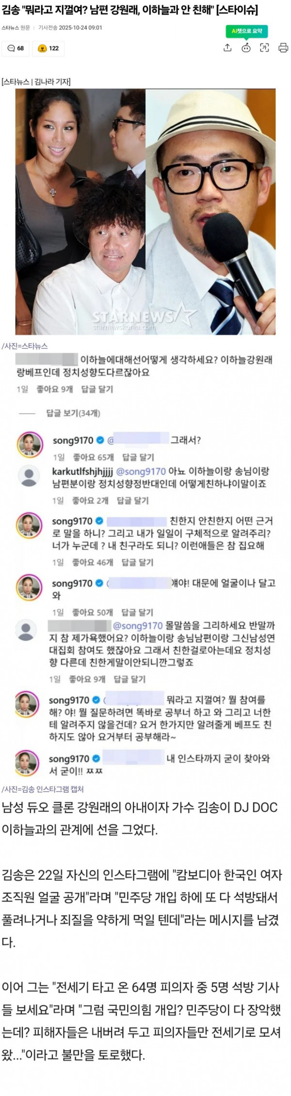Open the comments button showing 68
This screenshot has height=1096, width=291.
click(16, 48)
